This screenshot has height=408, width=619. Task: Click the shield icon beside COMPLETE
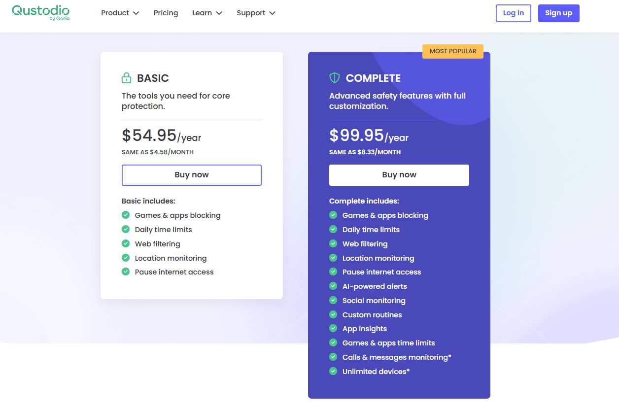(335, 78)
